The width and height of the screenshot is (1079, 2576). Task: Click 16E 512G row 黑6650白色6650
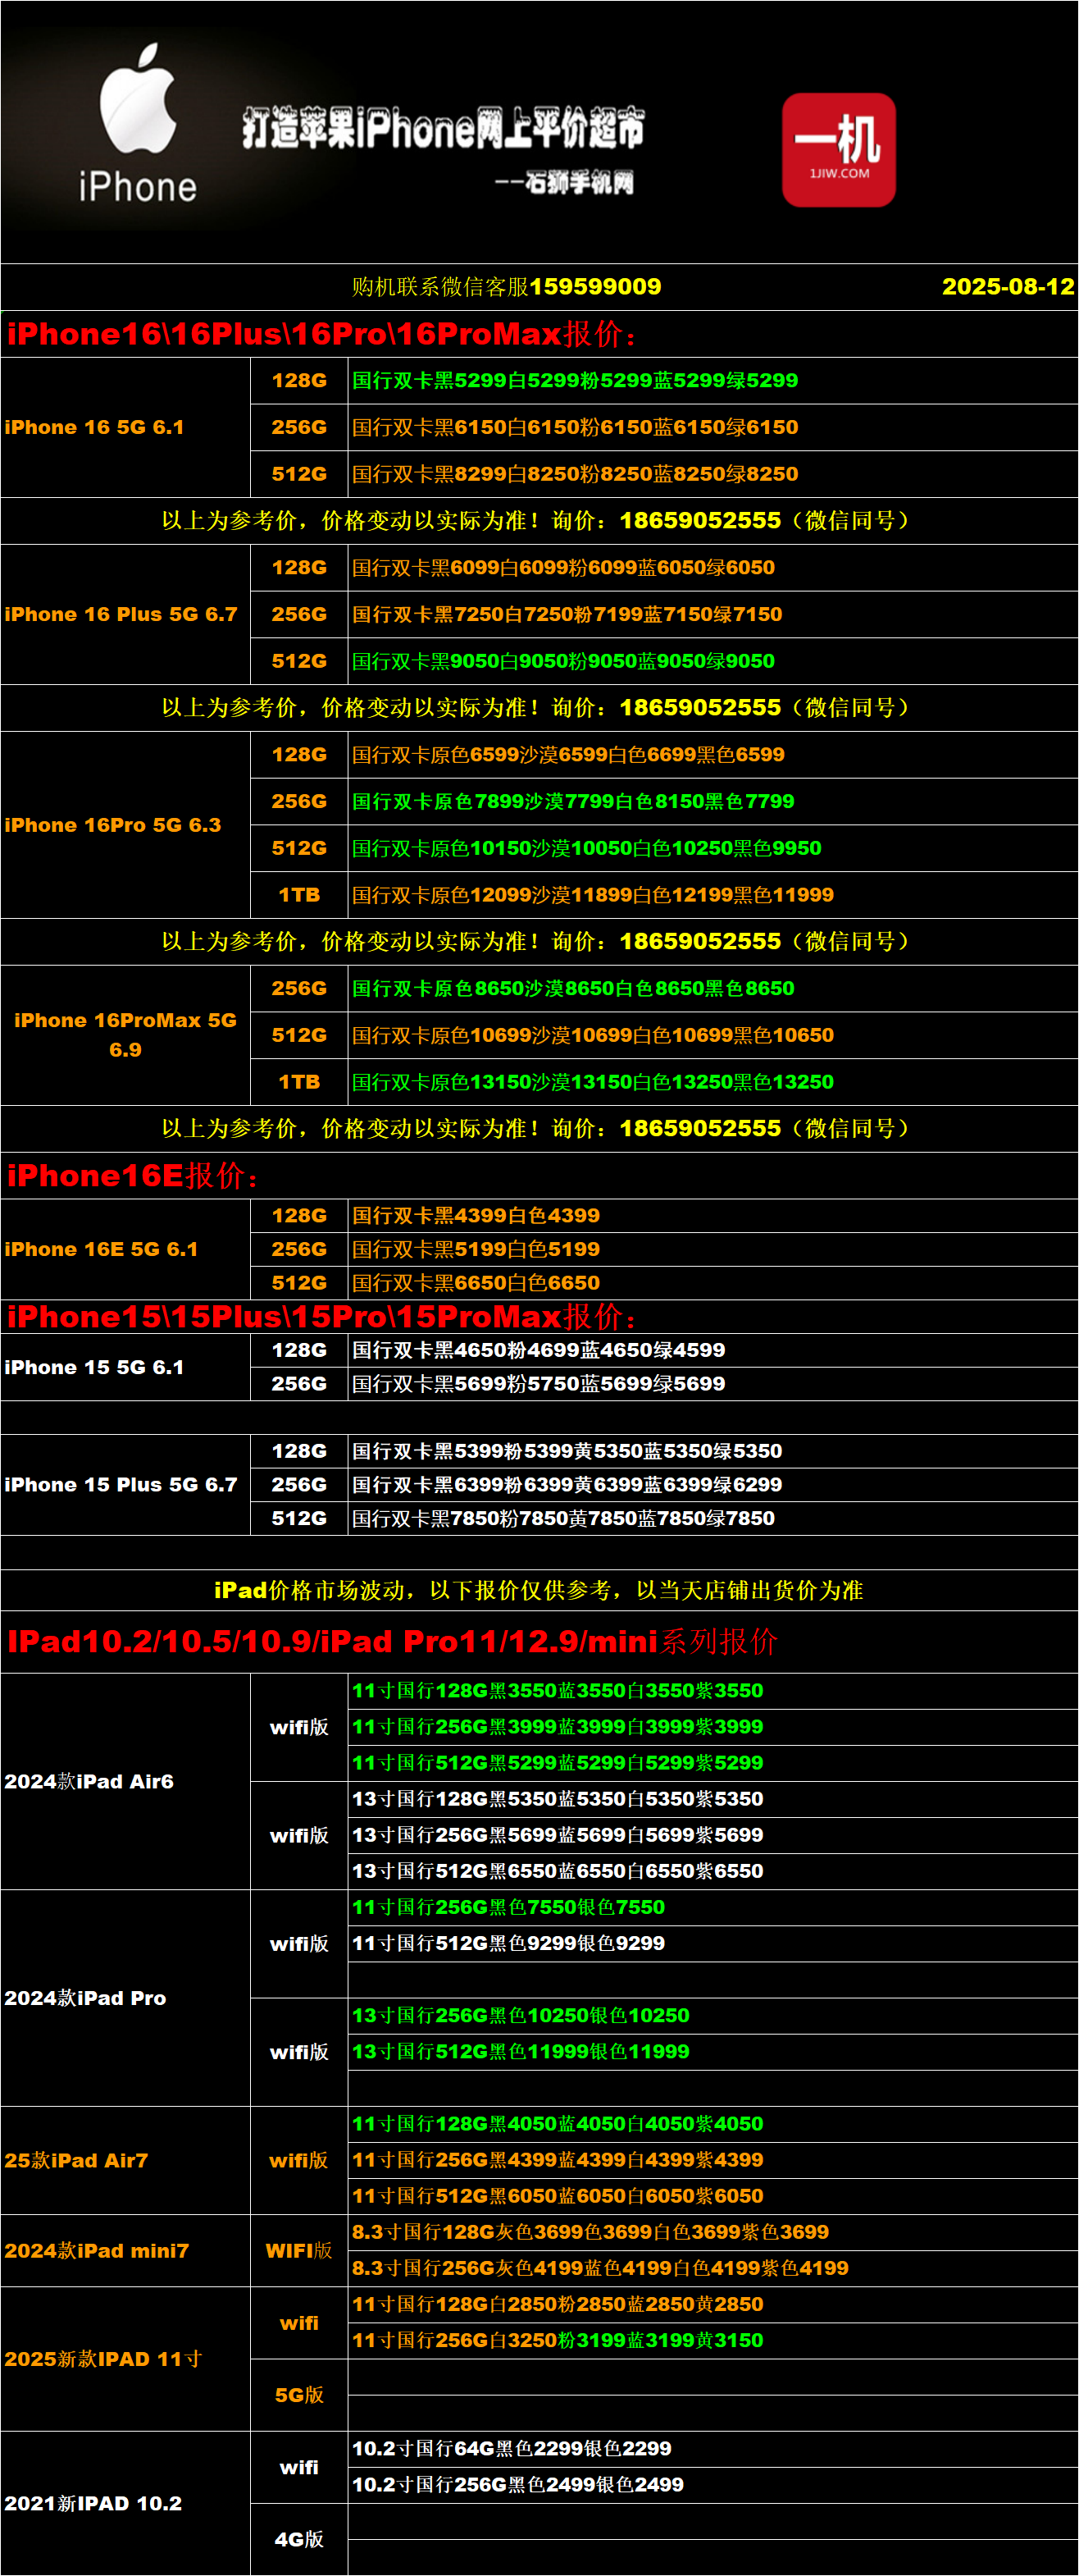[x=713, y=1283]
